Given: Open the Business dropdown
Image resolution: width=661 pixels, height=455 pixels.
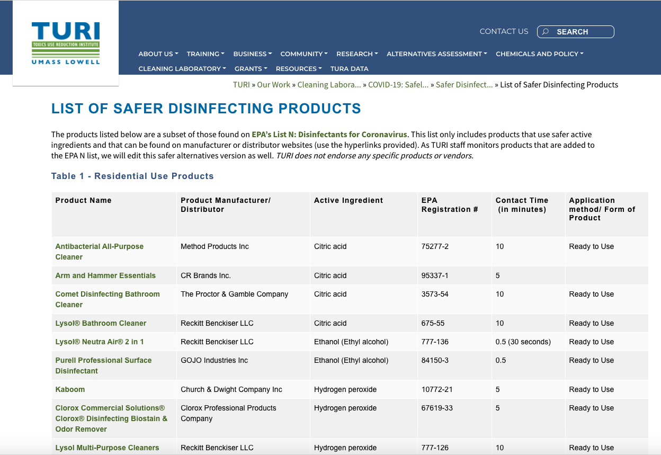Looking at the screenshot, I should (253, 53).
